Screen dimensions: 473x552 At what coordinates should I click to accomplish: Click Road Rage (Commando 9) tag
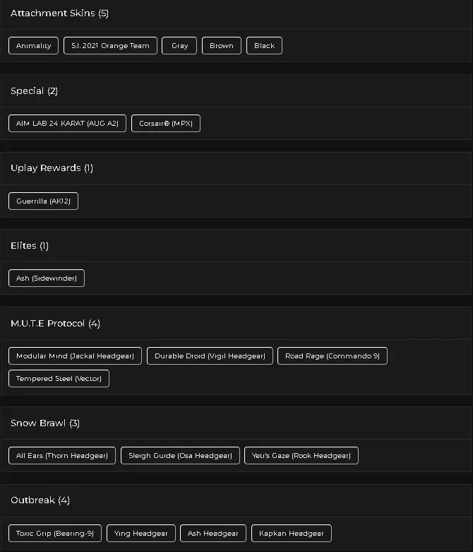[333, 356]
